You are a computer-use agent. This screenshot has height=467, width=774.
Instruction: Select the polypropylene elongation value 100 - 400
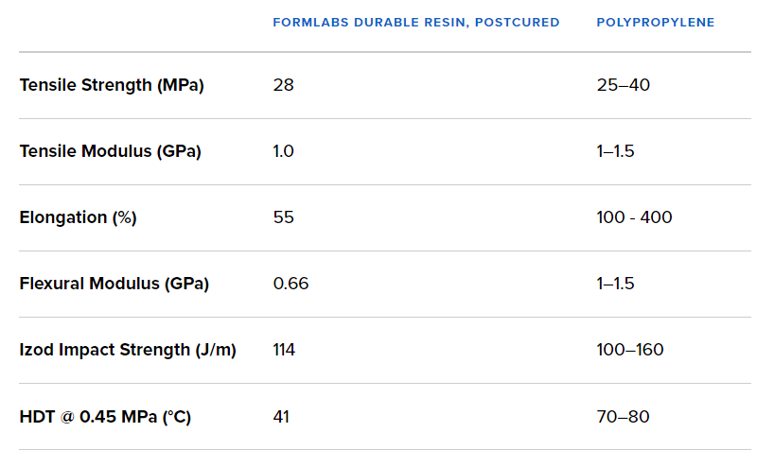click(x=634, y=217)
